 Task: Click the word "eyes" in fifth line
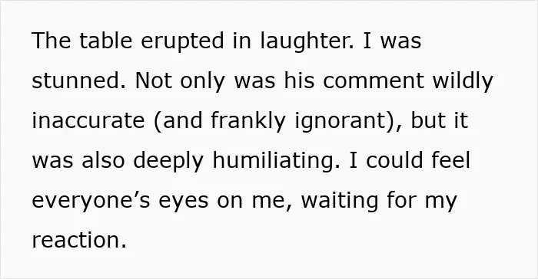click(x=183, y=202)
